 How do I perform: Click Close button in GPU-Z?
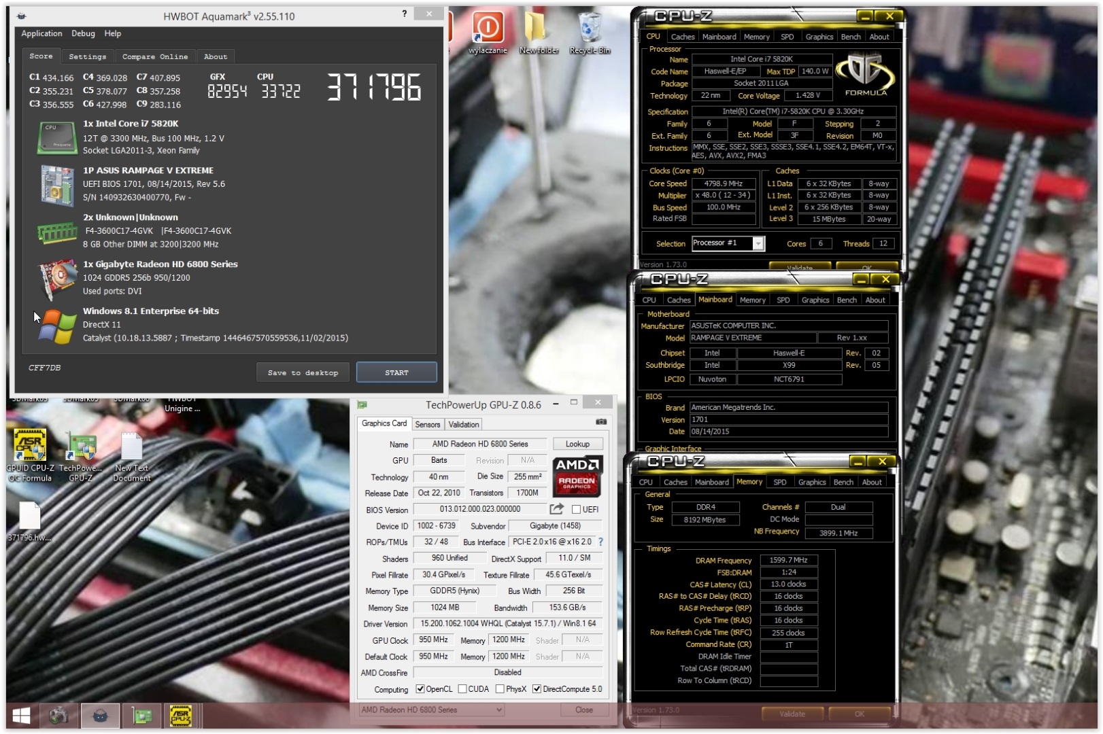[583, 710]
